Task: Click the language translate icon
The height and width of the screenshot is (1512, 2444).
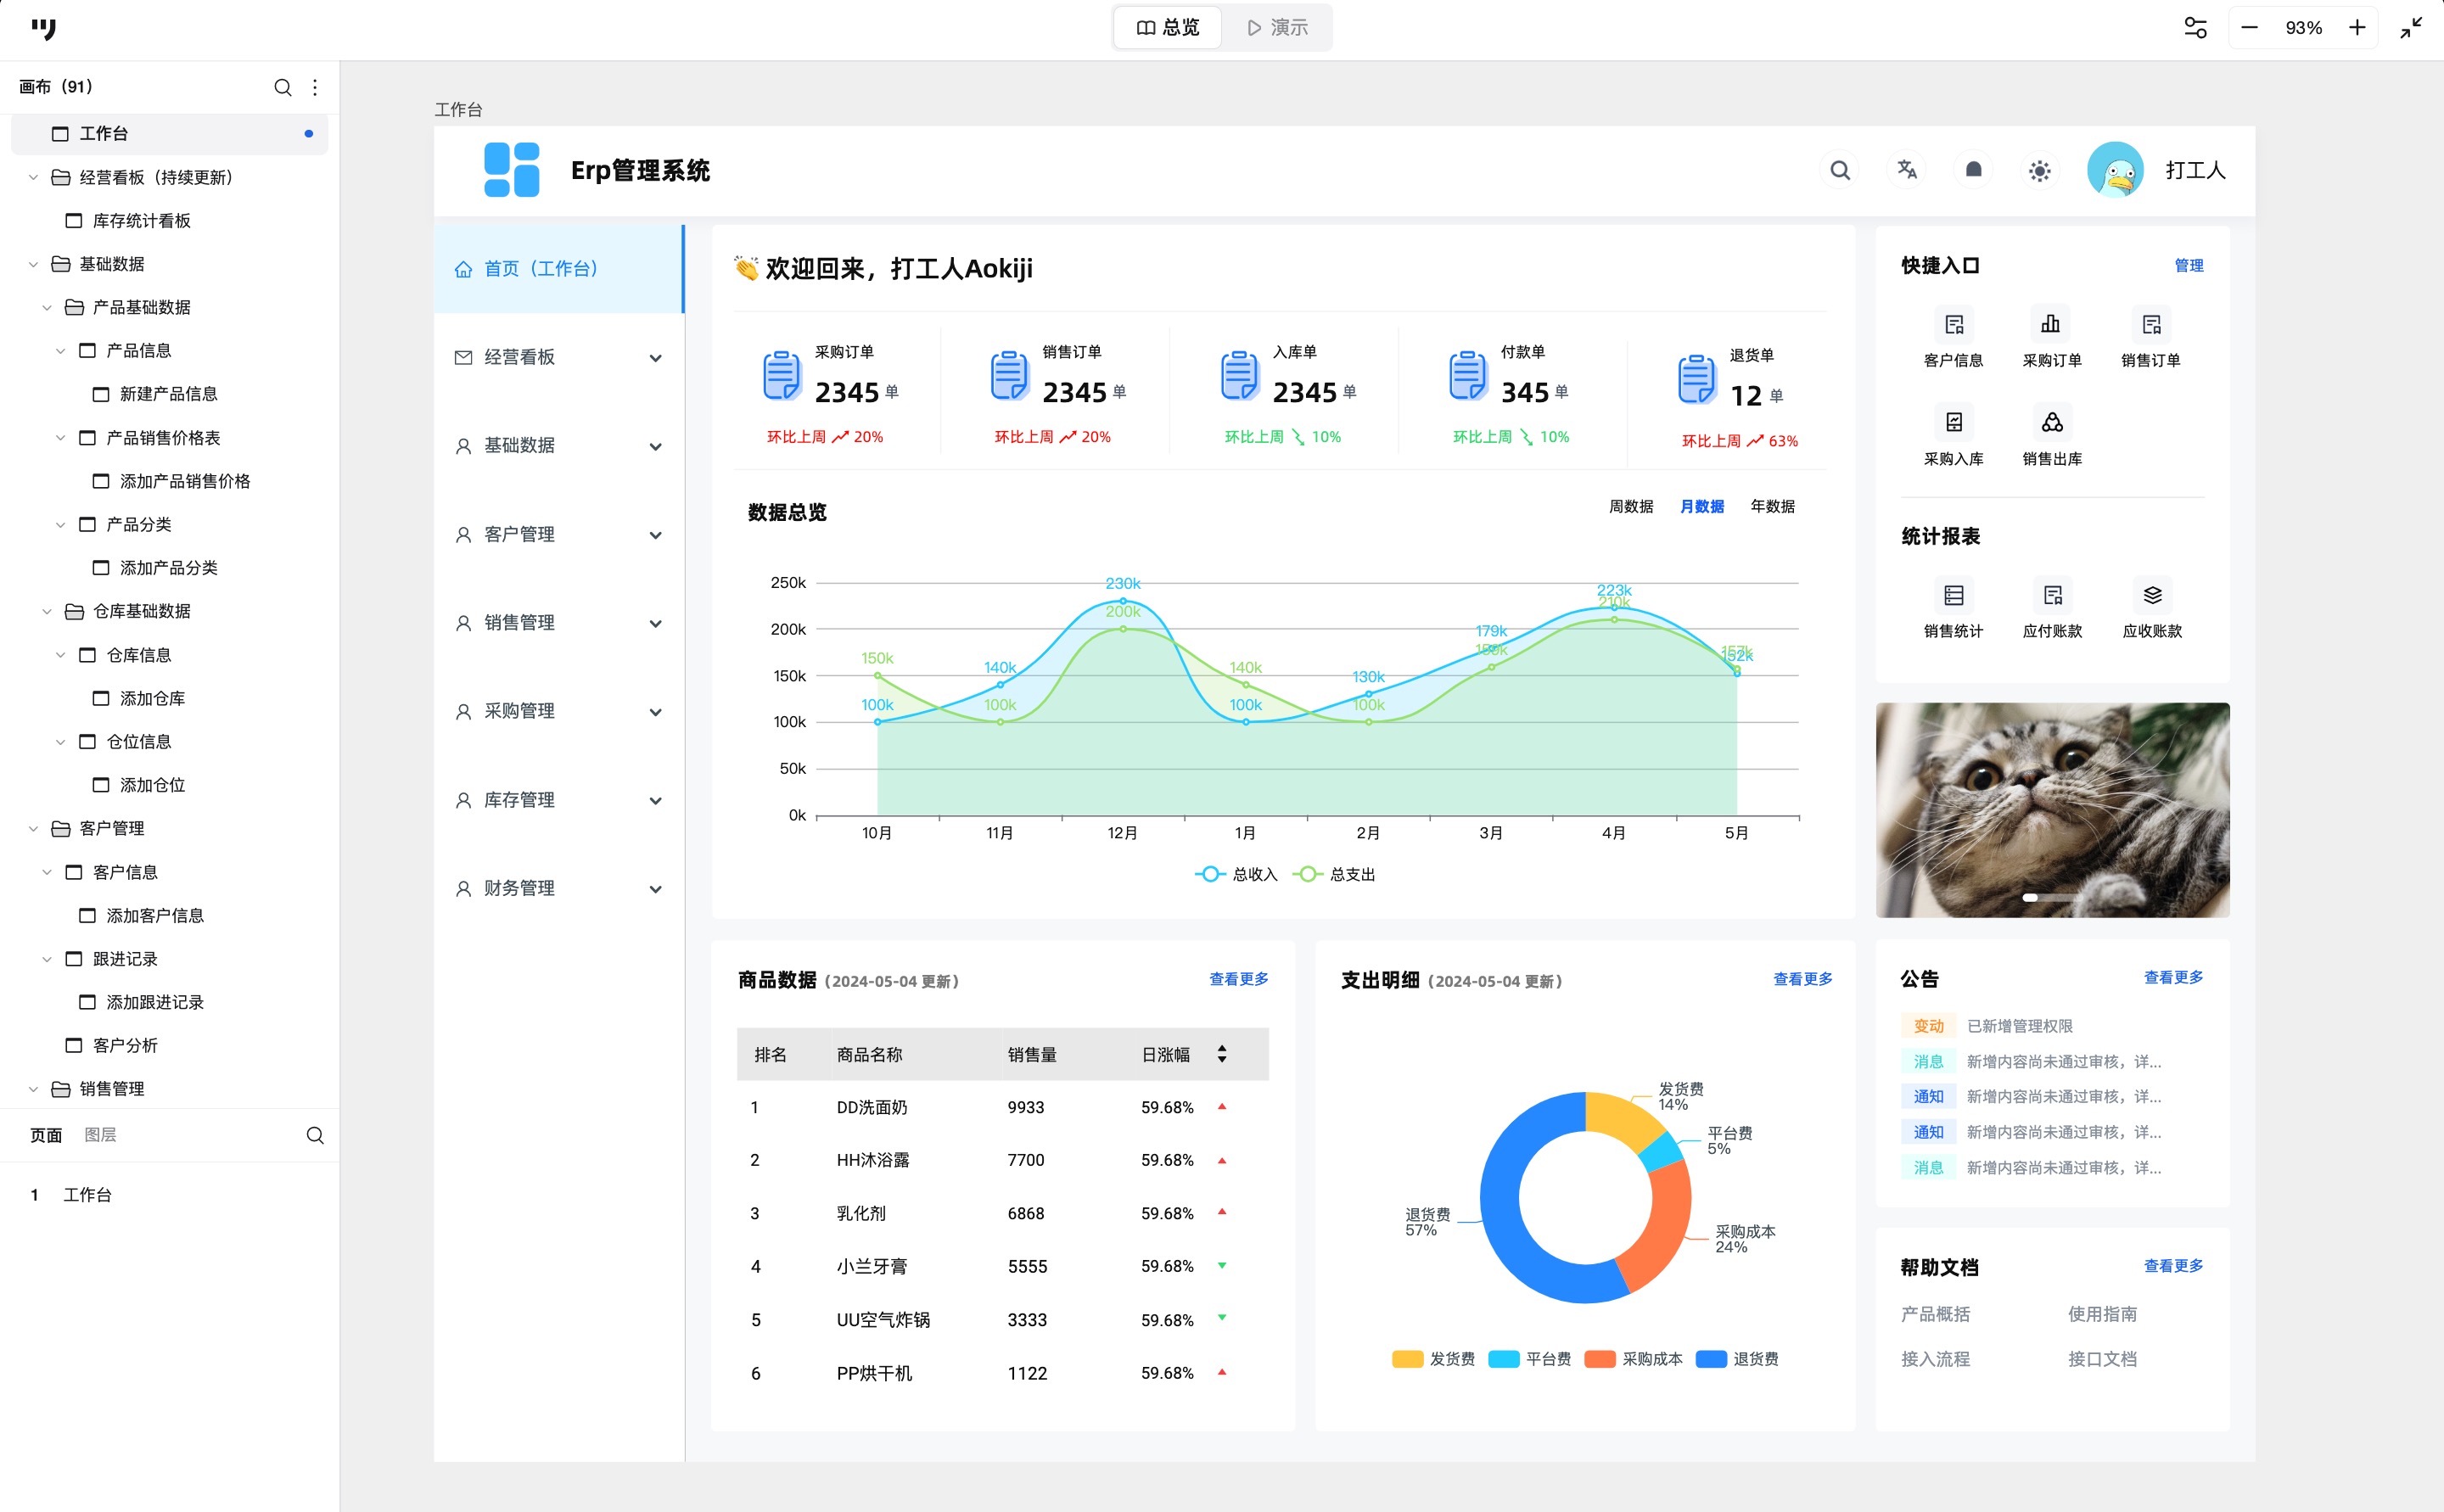Action: (1906, 170)
